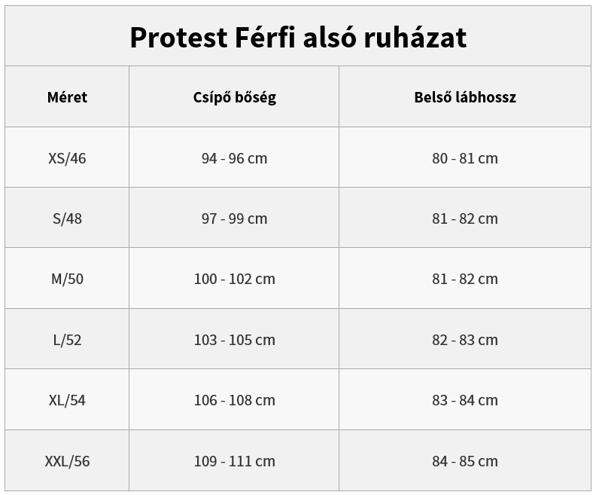Click the 100 - 102 cm hip value
The width and height of the screenshot is (593, 495).
coord(234,279)
